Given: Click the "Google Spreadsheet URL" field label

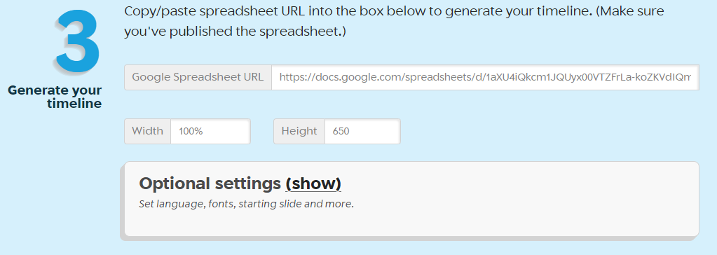Looking at the screenshot, I should [x=198, y=77].
